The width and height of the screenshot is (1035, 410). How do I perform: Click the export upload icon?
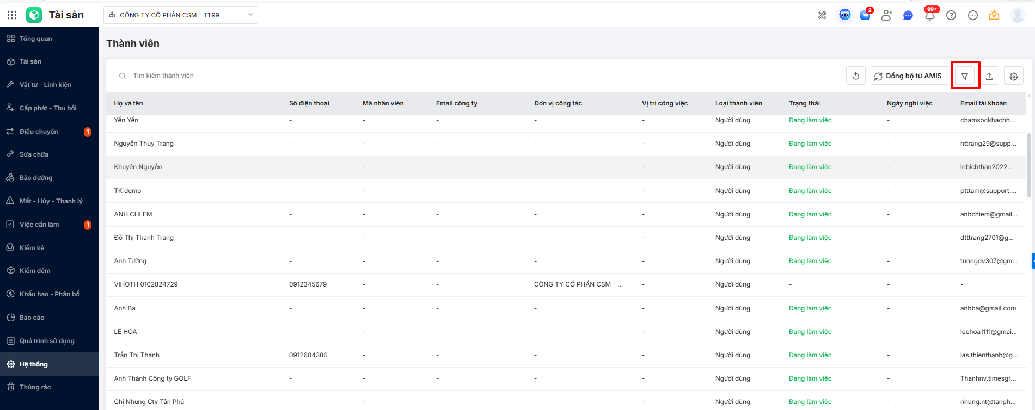coord(989,76)
